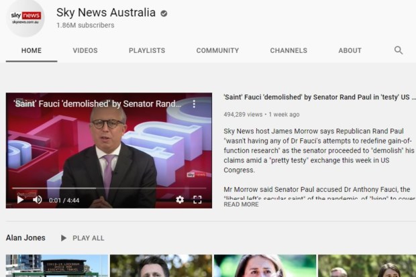The width and height of the screenshot is (416, 277).
Task: Open the fourth Alan Jones video thumbnail
Action: (x=367, y=266)
